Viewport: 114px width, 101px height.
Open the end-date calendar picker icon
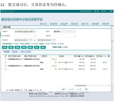(x=54, y=40)
